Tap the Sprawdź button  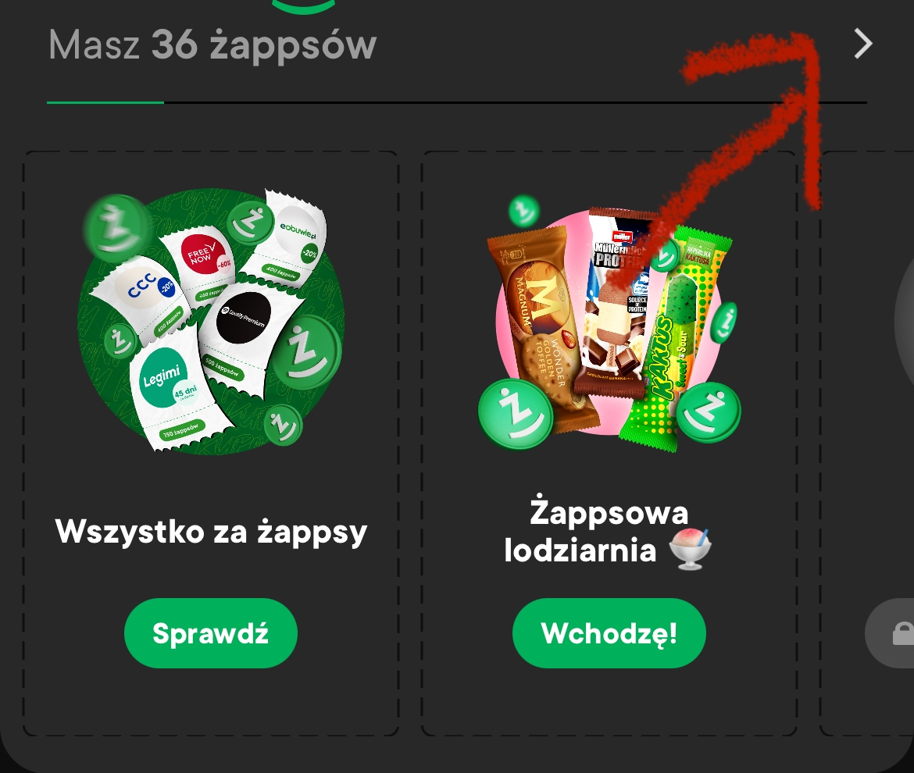[210, 632]
